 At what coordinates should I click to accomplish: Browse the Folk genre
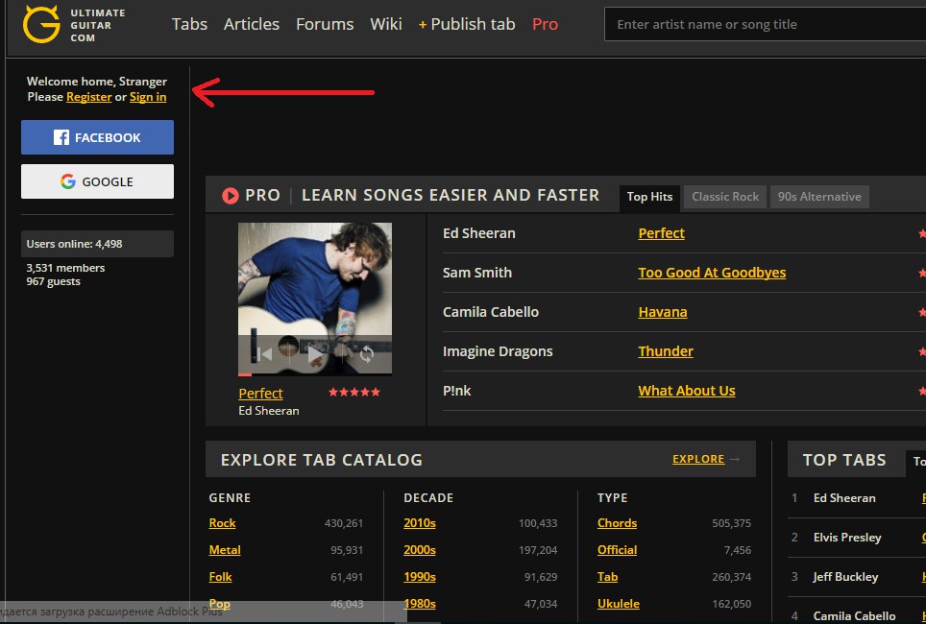(220, 577)
